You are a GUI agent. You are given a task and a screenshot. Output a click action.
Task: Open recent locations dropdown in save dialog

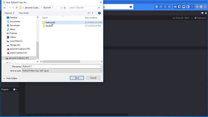pos(13,8)
